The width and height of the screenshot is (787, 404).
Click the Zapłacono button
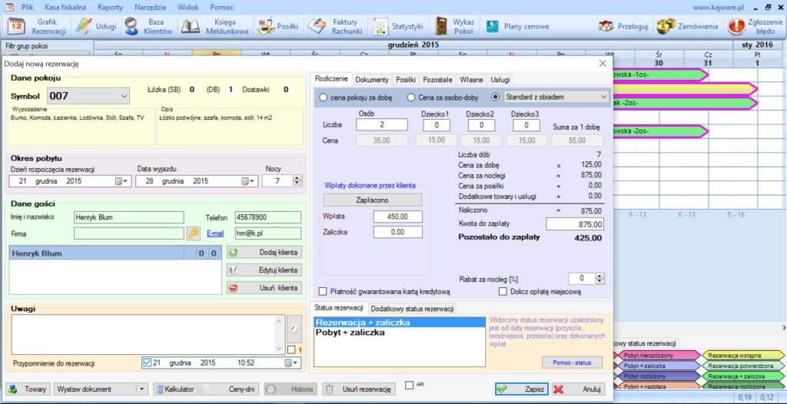click(373, 200)
